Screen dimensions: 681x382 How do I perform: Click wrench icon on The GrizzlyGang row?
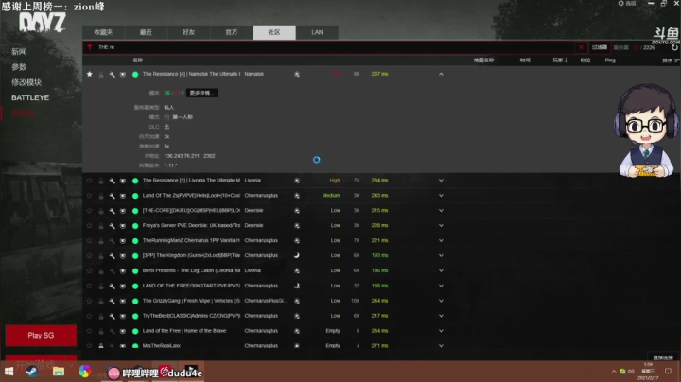[x=112, y=302]
